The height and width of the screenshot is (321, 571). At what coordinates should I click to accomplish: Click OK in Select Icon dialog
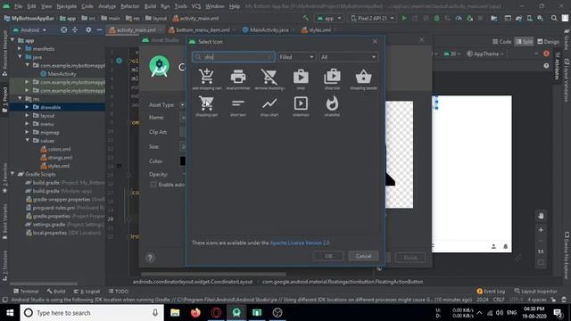328,256
